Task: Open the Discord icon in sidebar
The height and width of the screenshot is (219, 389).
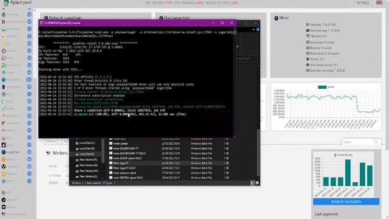Action: pyautogui.click(x=4, y=207)
